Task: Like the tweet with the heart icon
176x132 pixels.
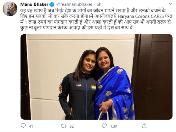Action: coord(104,126)
